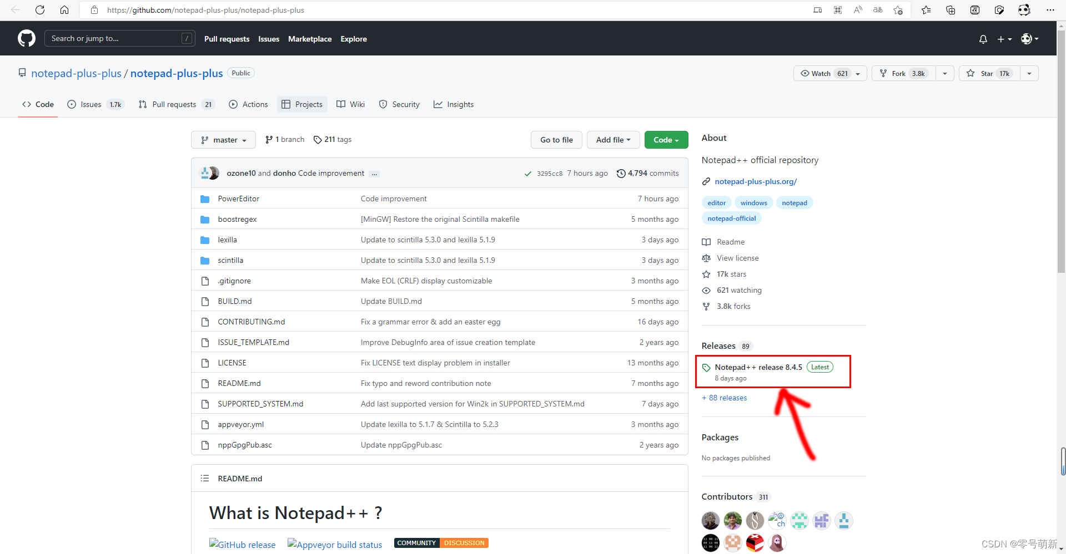Open browser collections
1066x554 pixels.
[951, 10]
